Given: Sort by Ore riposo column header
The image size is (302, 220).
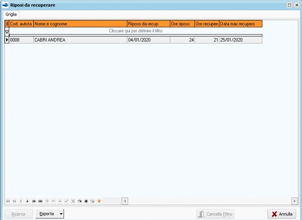Looking at the screenshot, I should pyautogui.click(x=182, y=24).
